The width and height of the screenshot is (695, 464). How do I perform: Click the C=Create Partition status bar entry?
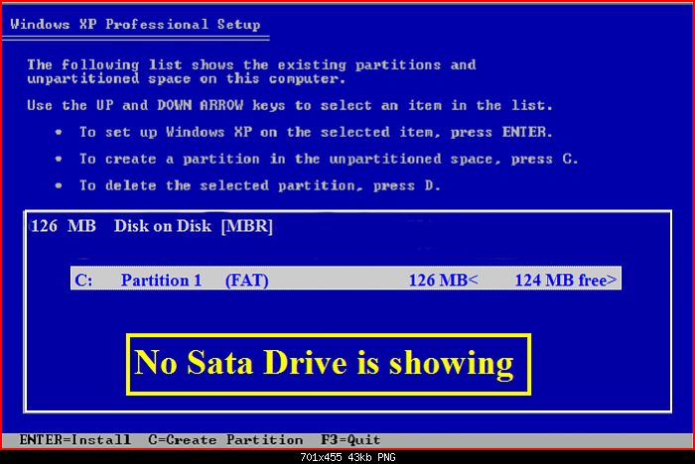pos(225,439)
